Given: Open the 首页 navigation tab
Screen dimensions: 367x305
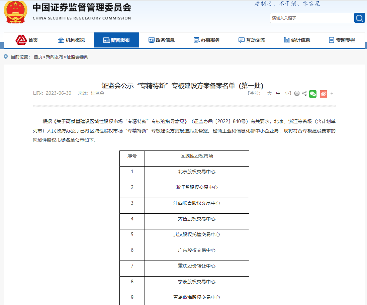Looking at the screenshot, I should coord(27,40).
